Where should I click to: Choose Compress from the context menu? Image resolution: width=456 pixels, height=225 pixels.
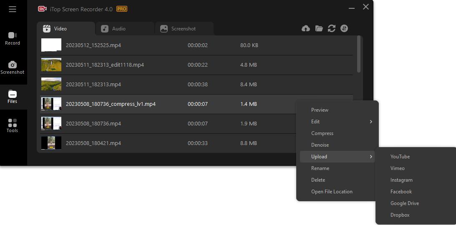click(x=322, y=133)
